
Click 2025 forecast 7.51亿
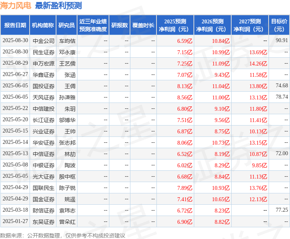click(x=185, y=120)
